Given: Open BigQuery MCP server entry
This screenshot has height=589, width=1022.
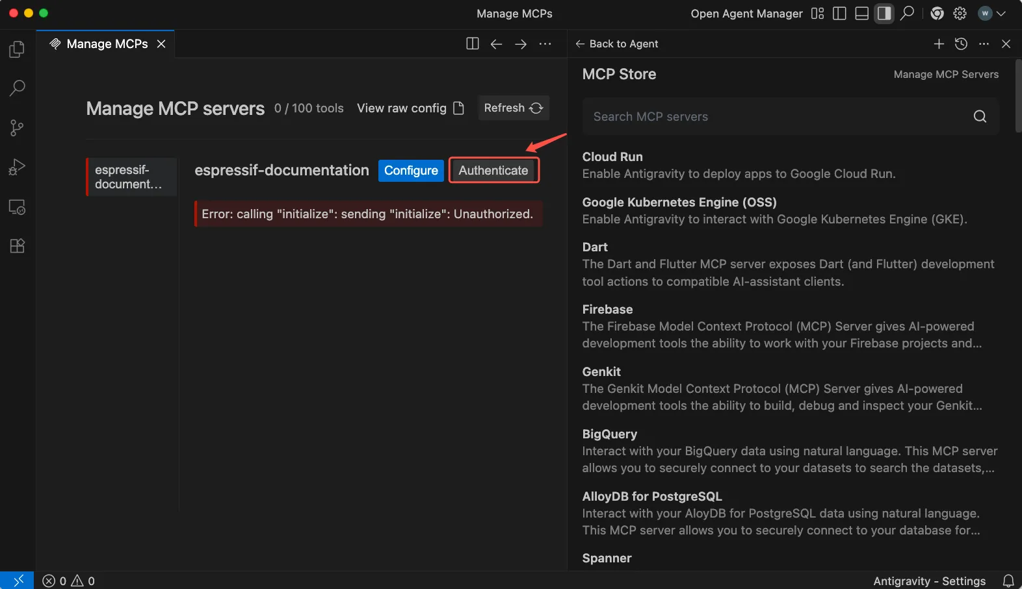Looking at the screenshot, I should pos(791,451).
